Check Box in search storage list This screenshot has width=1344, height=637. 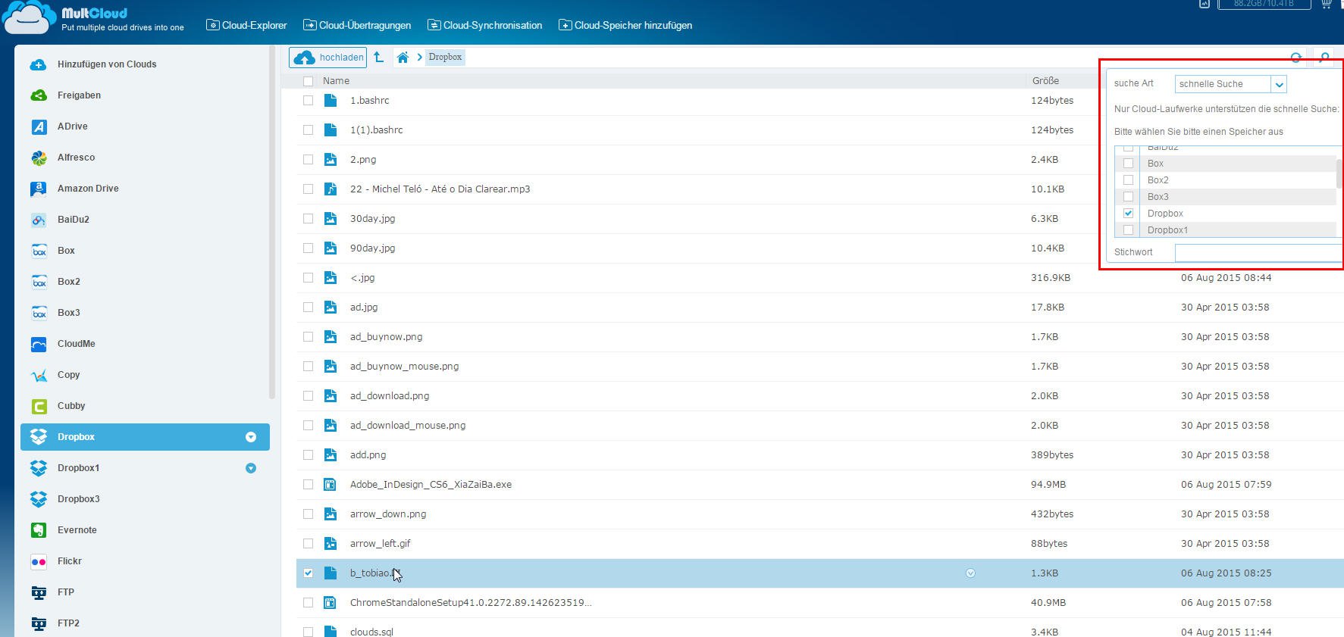1128,164
